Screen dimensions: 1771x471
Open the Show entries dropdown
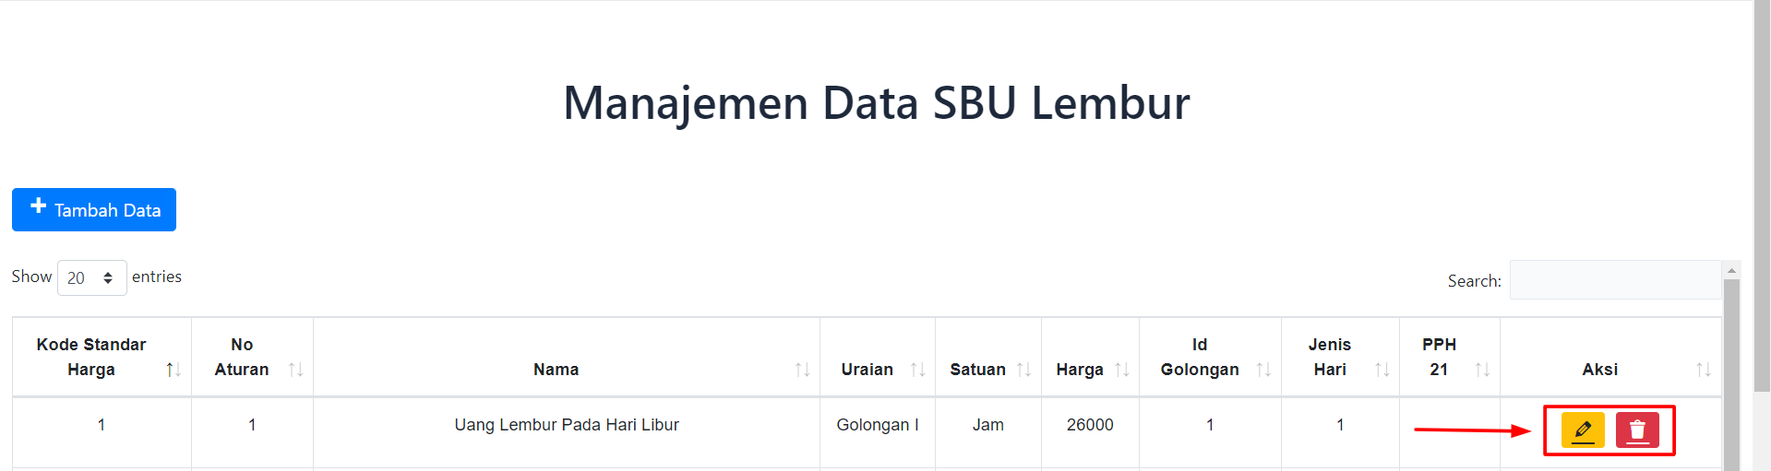pyautogui.click(x=91, y=277)
